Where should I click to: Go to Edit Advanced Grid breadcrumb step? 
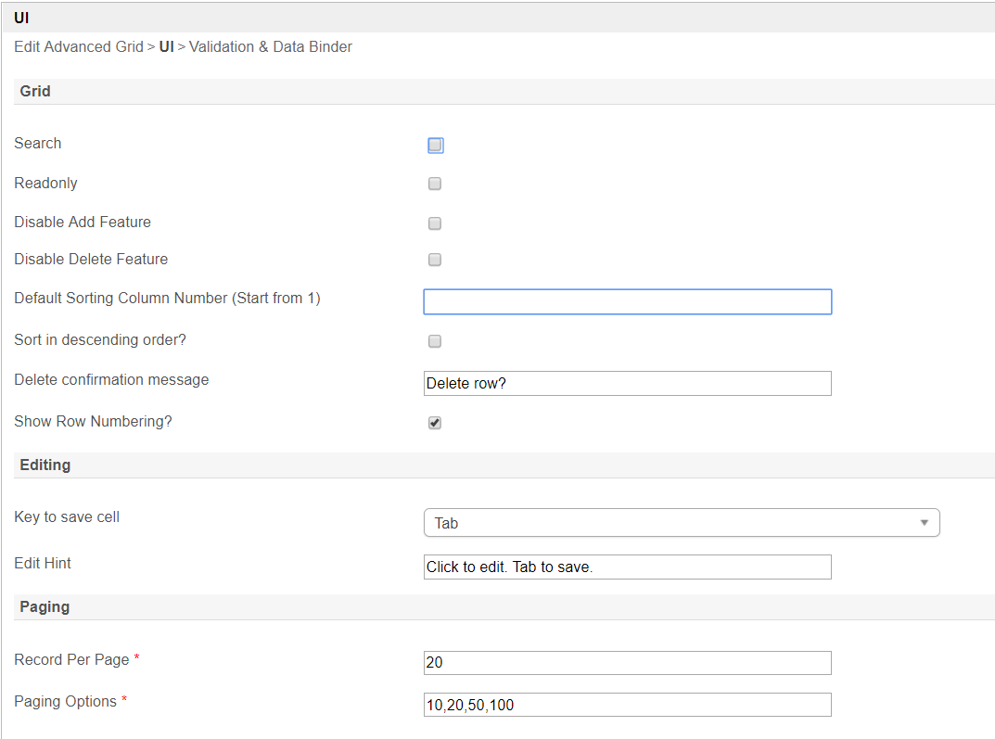[79, 46]
